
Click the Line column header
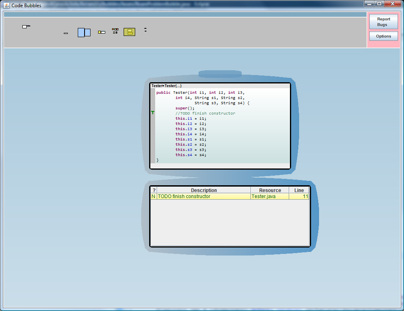[x=299, y=190]
